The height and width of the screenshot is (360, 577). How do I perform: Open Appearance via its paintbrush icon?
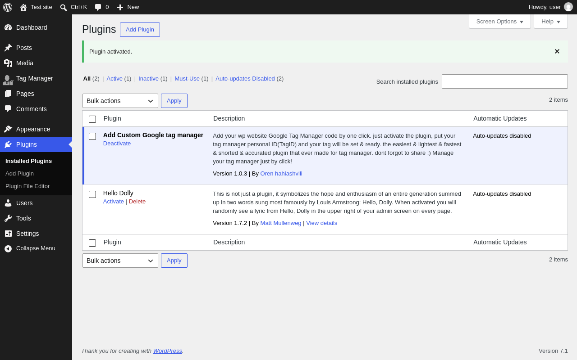[x=8, y=129]
